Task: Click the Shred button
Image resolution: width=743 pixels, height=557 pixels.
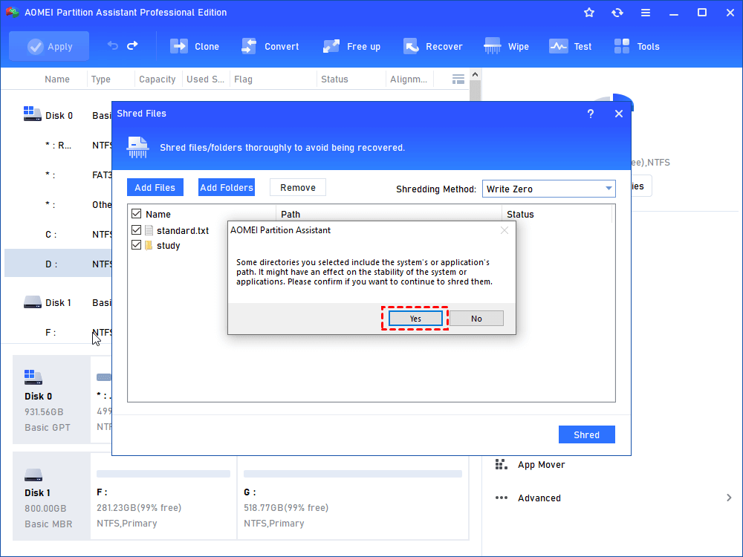Action: coord(586,434)
